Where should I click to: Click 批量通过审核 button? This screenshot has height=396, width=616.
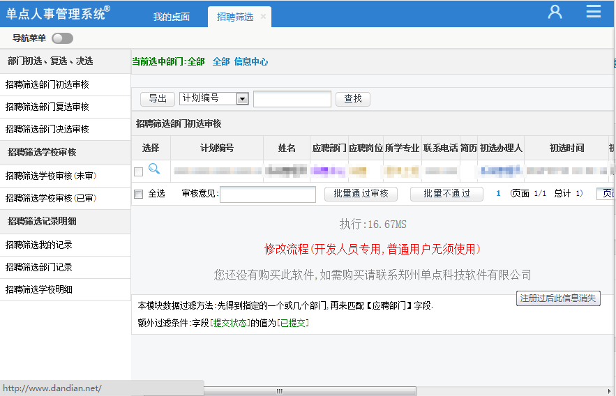click(x=361, y=194)
